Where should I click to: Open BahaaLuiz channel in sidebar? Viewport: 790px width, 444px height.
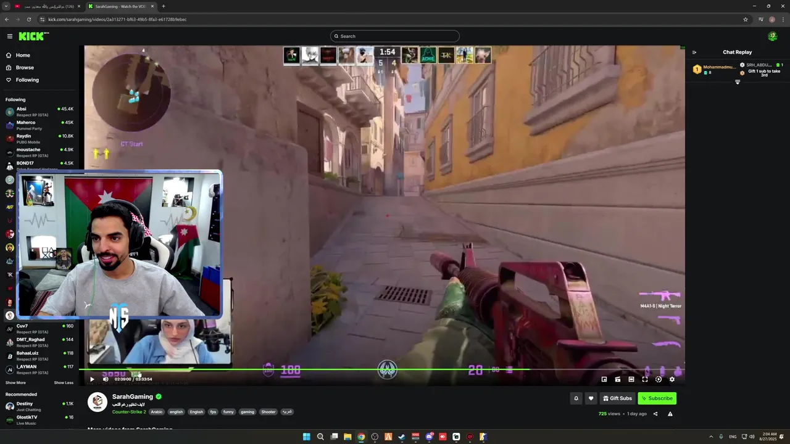(39, 356)
